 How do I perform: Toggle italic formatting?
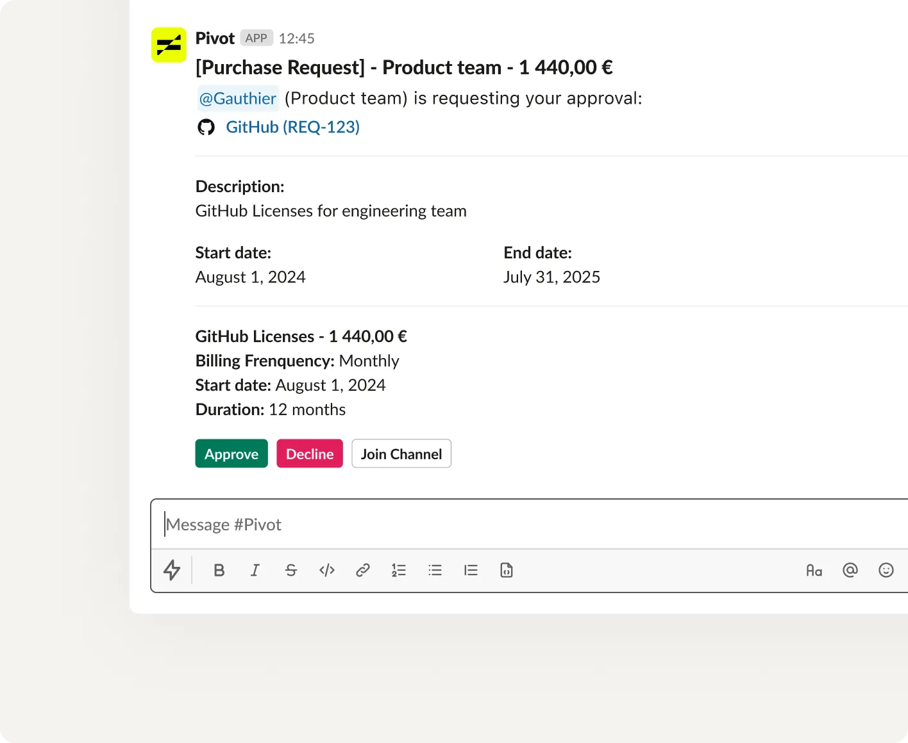(x=255, y=570)
